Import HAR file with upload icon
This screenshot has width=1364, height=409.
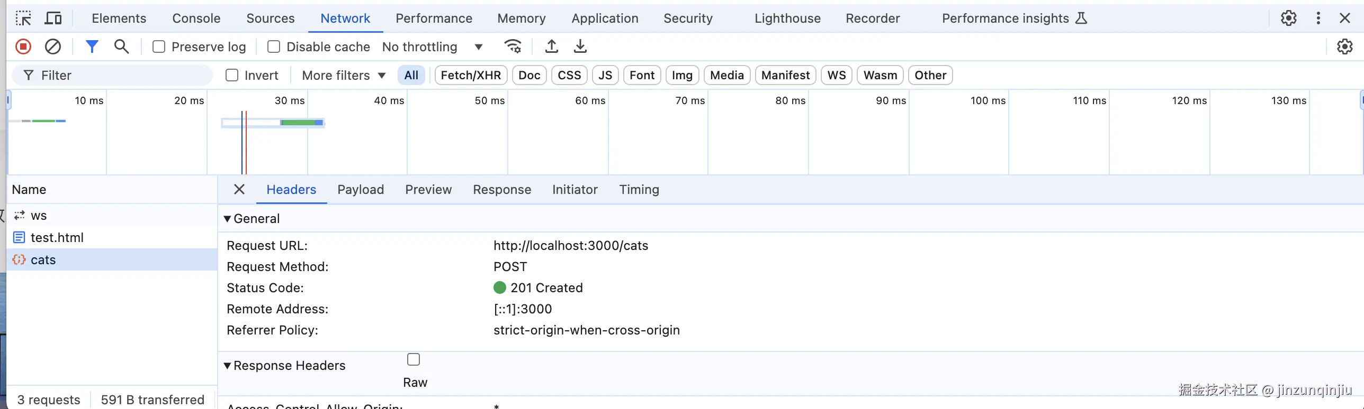(551, 47)
